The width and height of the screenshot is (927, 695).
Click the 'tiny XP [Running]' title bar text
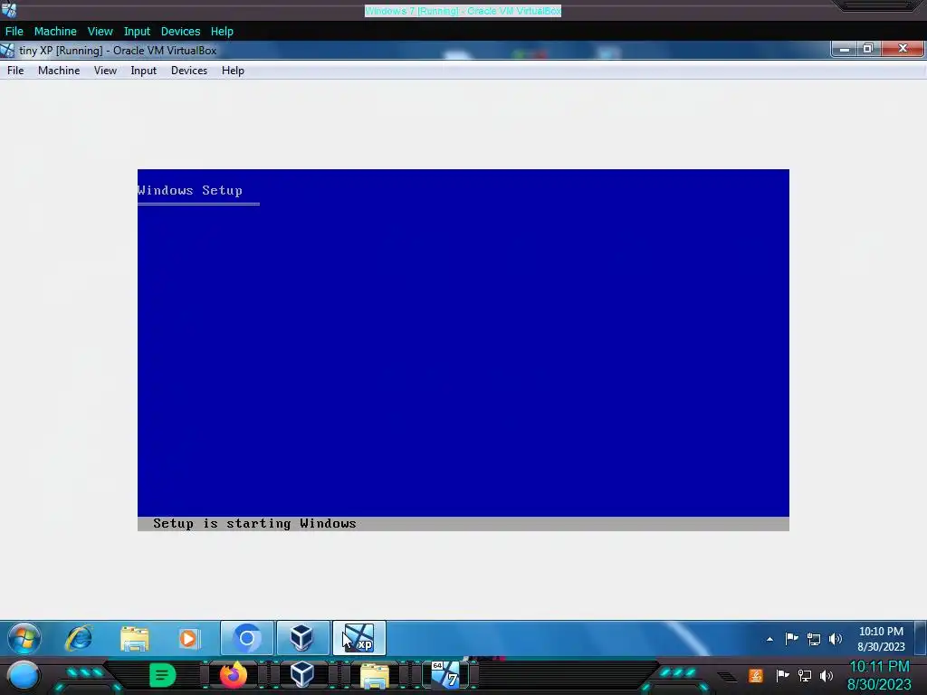click(118, 51)
